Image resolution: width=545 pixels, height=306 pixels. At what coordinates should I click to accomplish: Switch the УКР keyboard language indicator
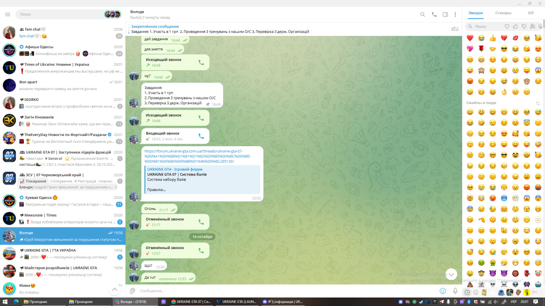(x=514, y=302)
